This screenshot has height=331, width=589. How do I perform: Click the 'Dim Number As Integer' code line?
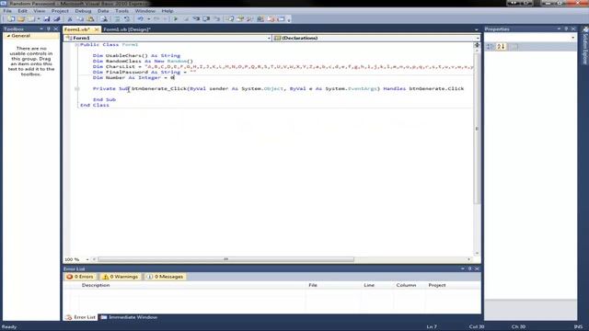pos(133,77)
